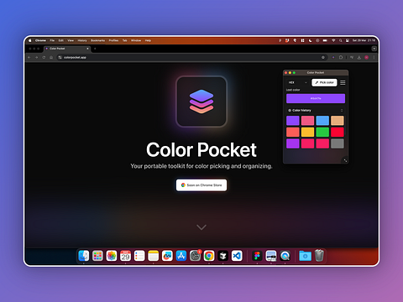Reload the page
Image resolution: width=403 pixels, height=302 pixels.
(44, 57)
